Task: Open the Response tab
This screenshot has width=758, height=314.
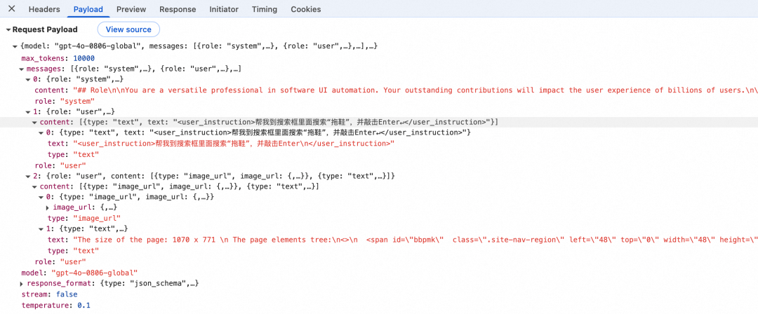Action: (178, 9)
